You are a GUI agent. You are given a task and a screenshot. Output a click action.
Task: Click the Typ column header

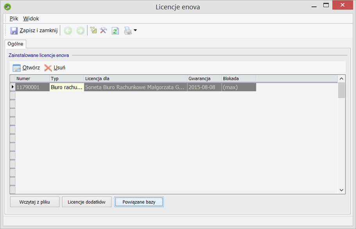[67, 79]
